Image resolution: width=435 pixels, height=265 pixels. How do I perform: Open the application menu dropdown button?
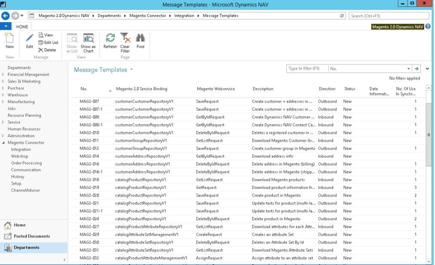6,26
